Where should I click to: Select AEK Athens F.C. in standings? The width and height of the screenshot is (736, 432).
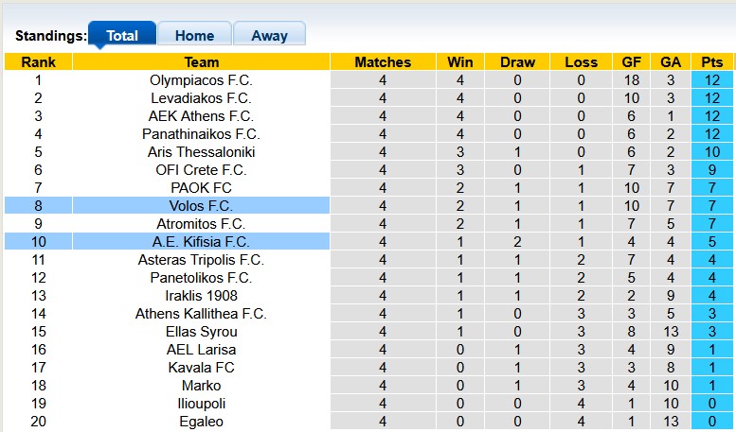click(x=201, y=116)
